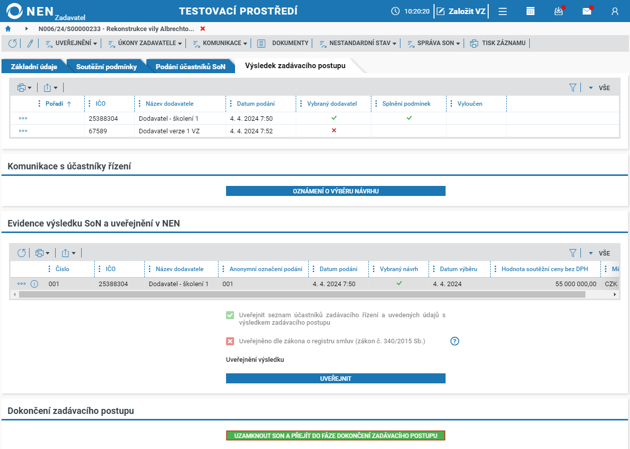Switch to the Základní údaje tab
The width and height of the screenshot is (630, 449).
pos(34,66)
